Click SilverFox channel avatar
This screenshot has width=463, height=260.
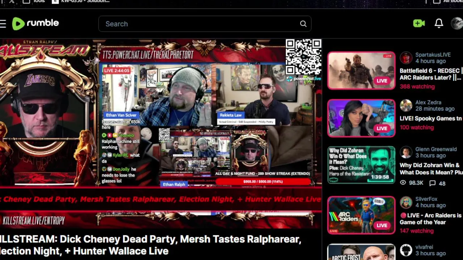click(406, 202)
